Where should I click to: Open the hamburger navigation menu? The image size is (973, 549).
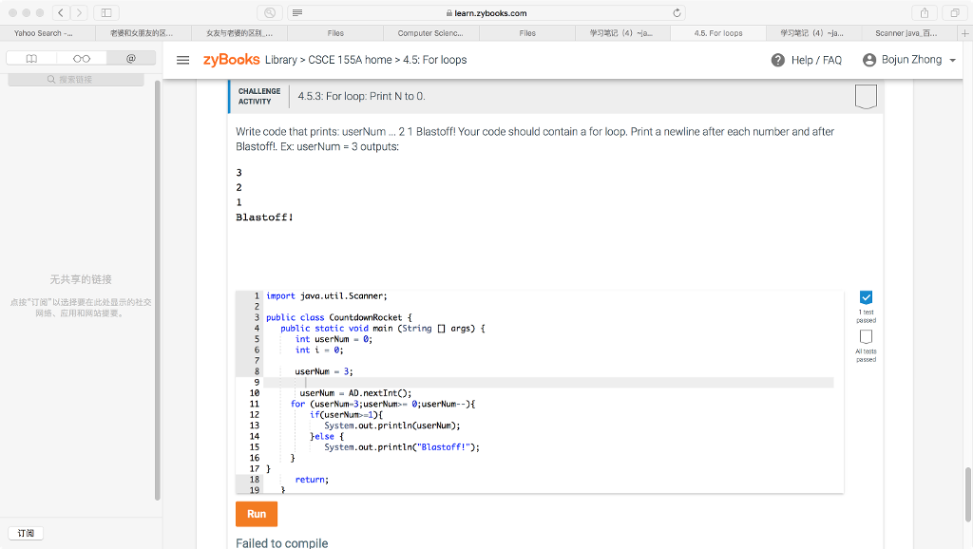pyautogui.click(x=182, y=59)
